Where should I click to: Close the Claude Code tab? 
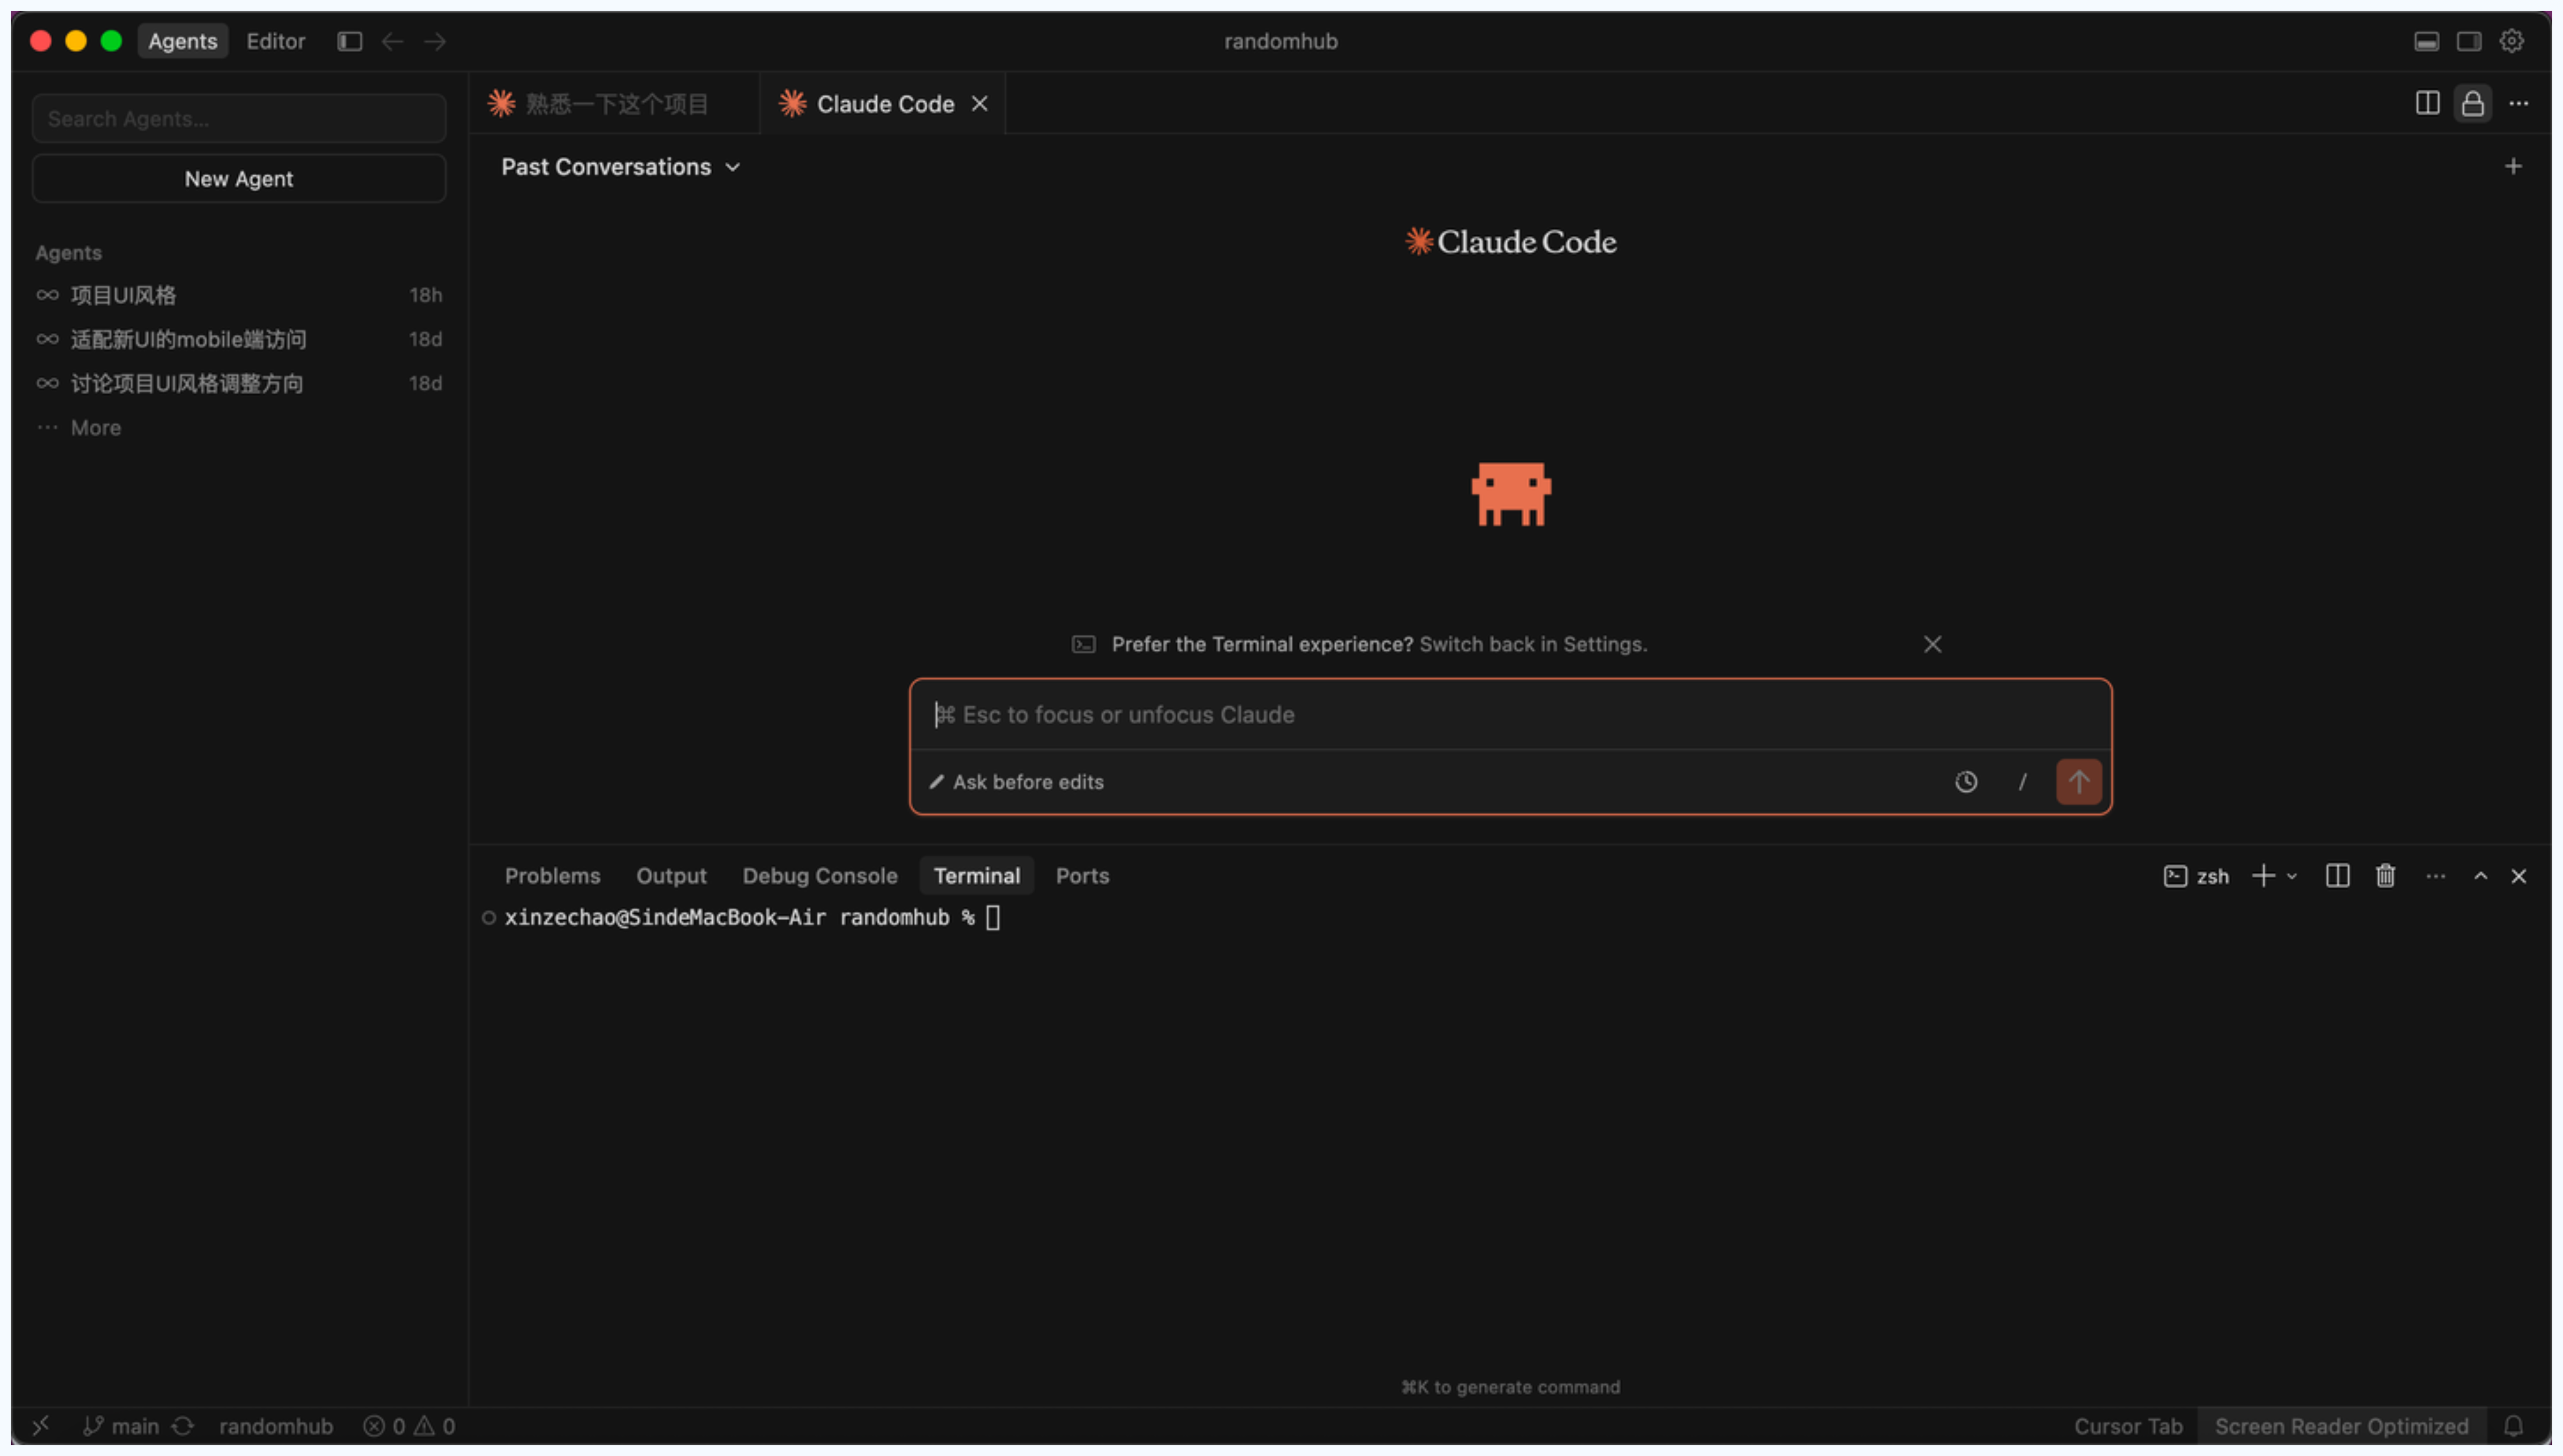[980, 103]
